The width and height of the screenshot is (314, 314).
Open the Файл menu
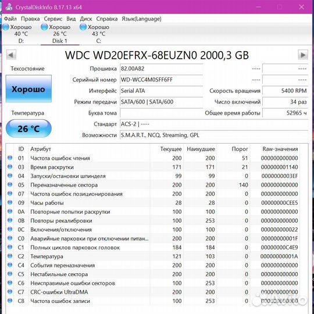point(10,19)
